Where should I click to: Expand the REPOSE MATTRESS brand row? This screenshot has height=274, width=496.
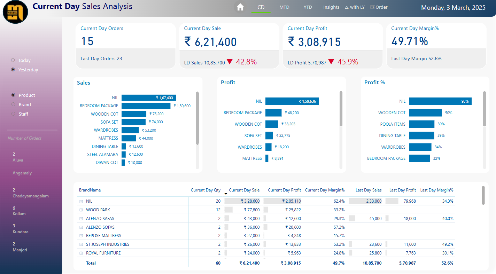coord(81,236)
